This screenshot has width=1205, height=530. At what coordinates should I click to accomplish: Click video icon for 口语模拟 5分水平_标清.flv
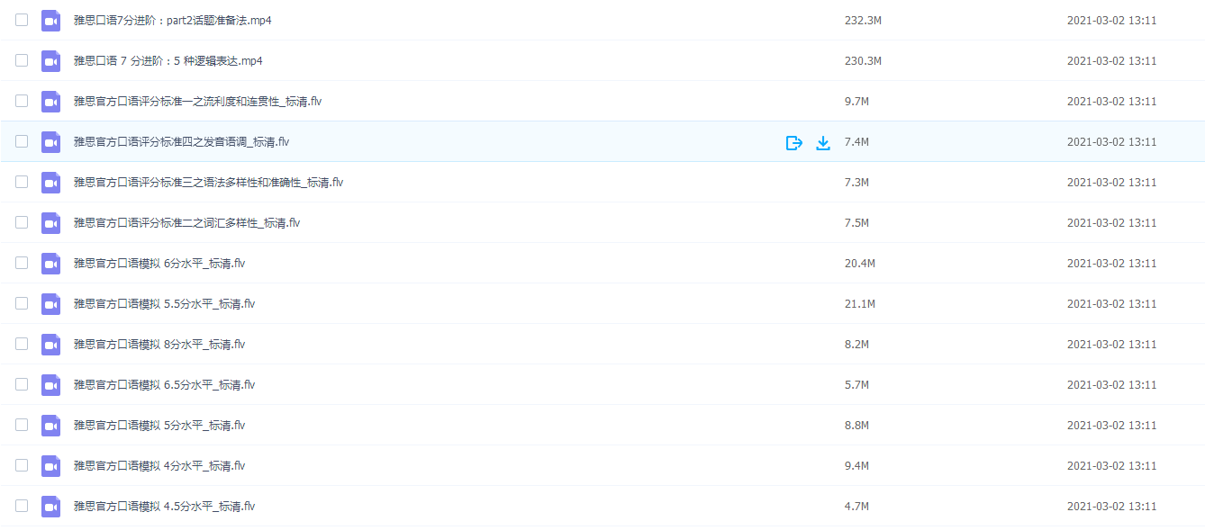tap(50, 426)
